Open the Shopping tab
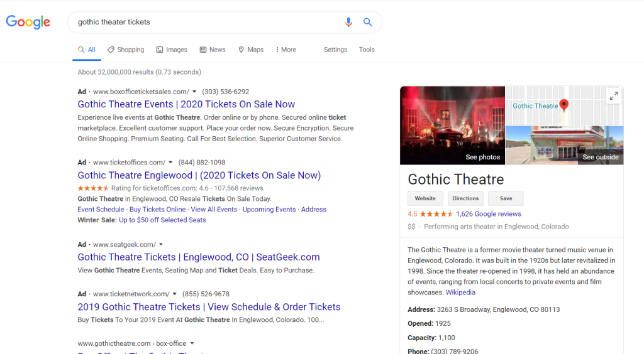 [126, 50]
